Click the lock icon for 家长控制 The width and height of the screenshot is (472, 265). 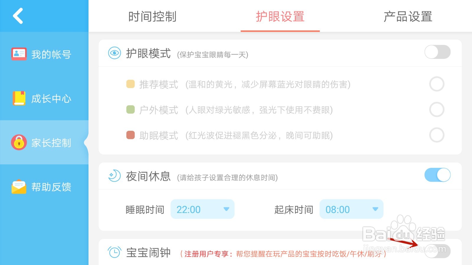click(19, 143)
